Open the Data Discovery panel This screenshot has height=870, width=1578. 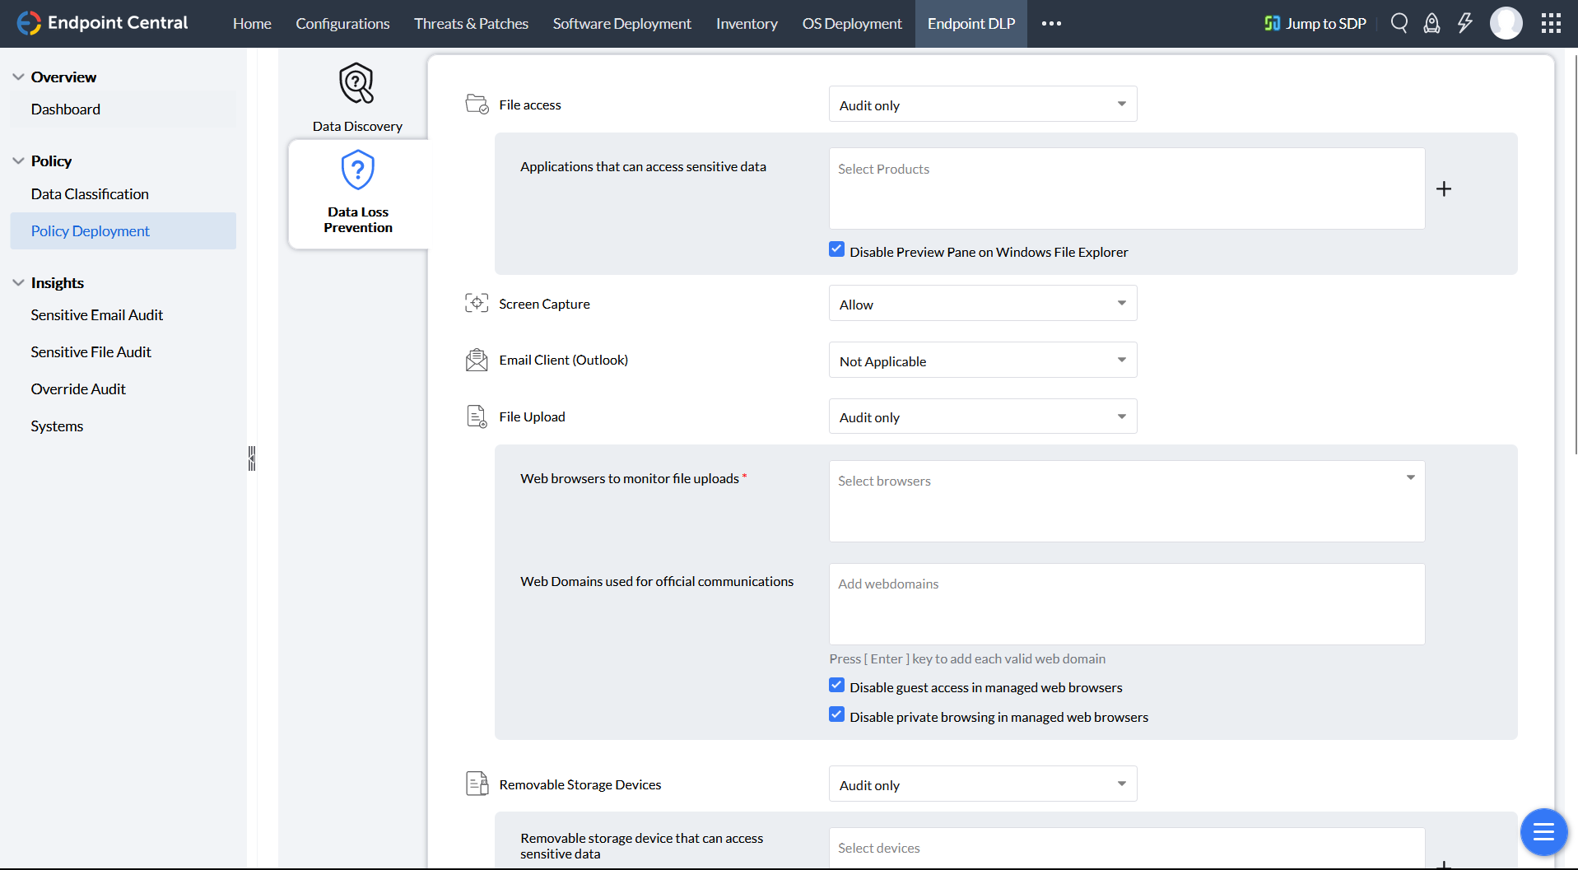click(x=356, y=96)
